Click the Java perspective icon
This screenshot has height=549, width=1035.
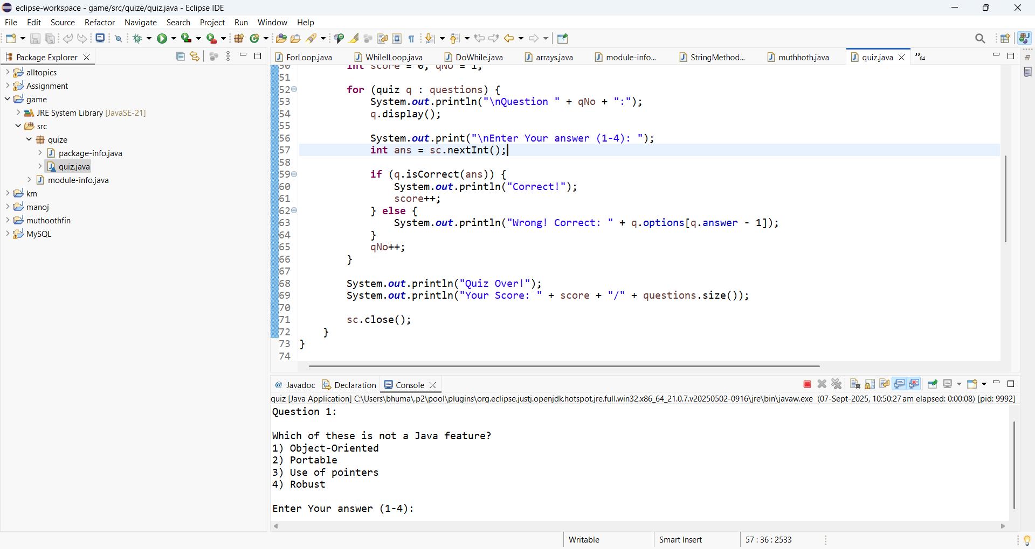pos(1024,38)
